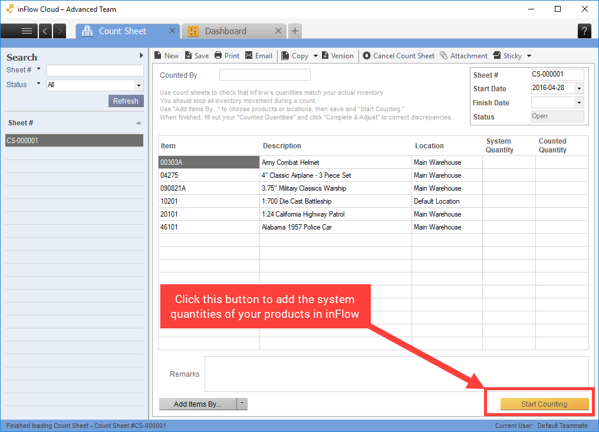The image size is (599, 432).
Task: Click Cancel Count Sheet
Action: point(399,56)
